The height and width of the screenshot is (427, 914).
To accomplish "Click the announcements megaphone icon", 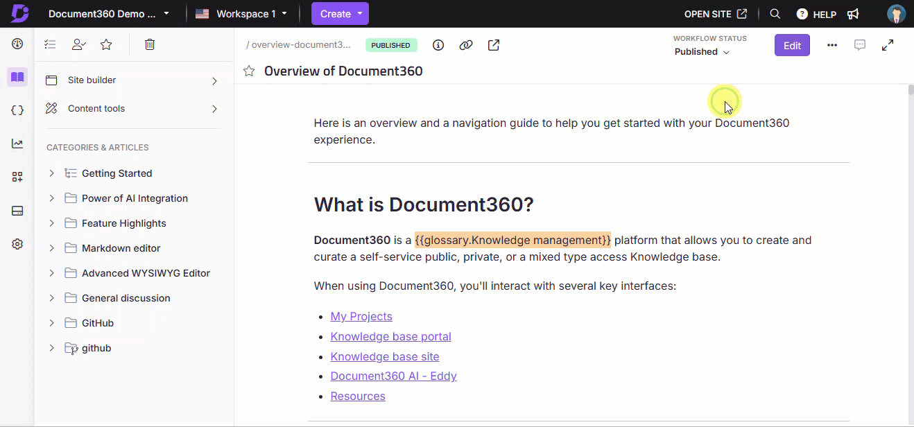I will pos(853,14).
